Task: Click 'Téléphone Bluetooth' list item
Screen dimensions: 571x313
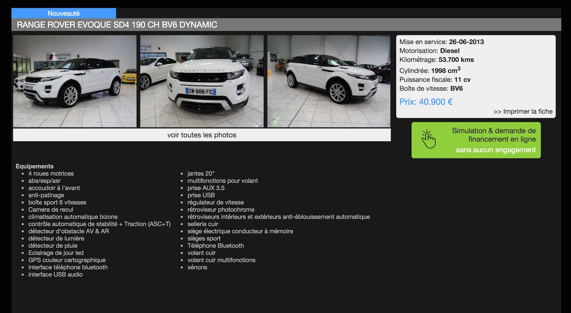Action: [215, 246]
